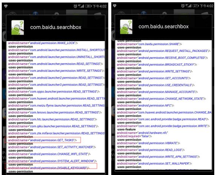Select the USE_CREDENTIALS permission line

(x=156, y=85)
